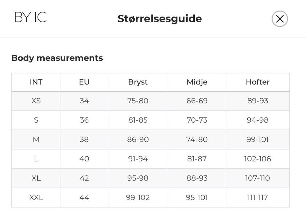The height and width of the screenshot is (220, 306).
Task: Select the Midje column header
Action: [x=197, y=82]
